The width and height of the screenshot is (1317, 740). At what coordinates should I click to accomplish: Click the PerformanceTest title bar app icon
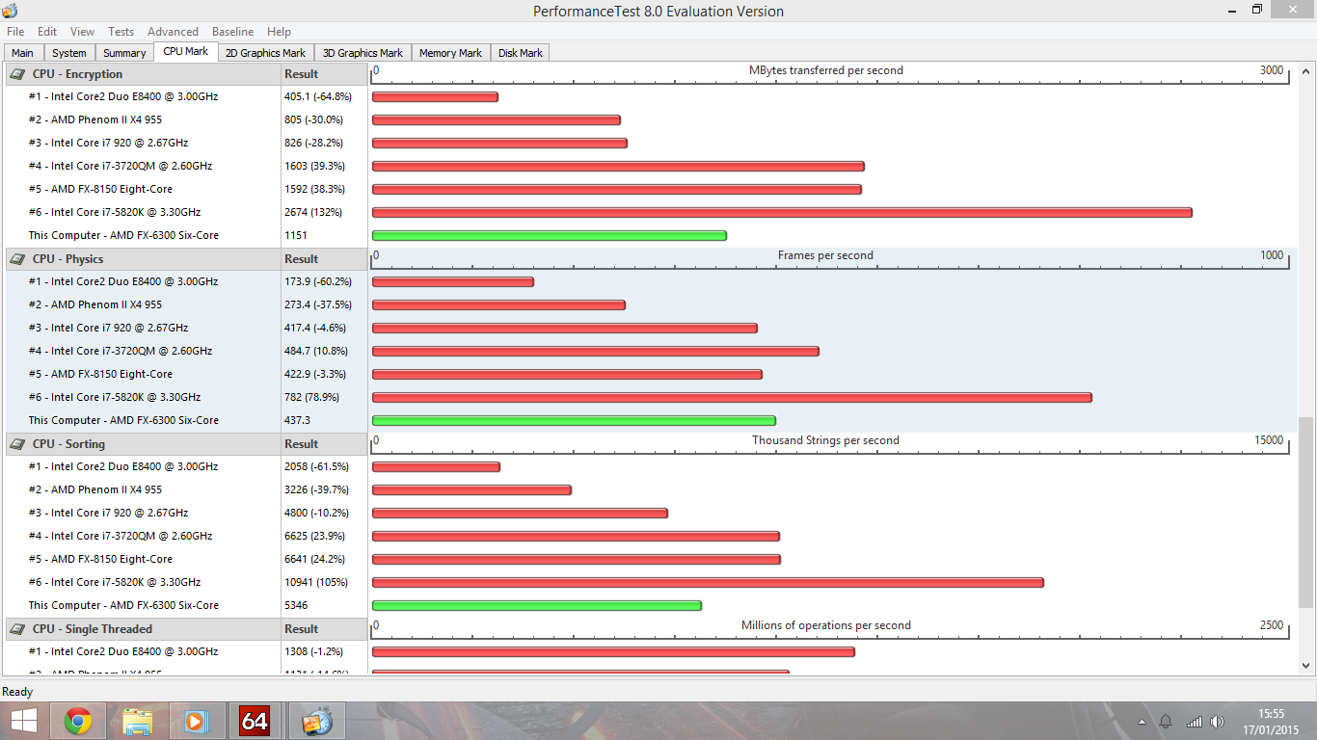[x=10, y=11]
